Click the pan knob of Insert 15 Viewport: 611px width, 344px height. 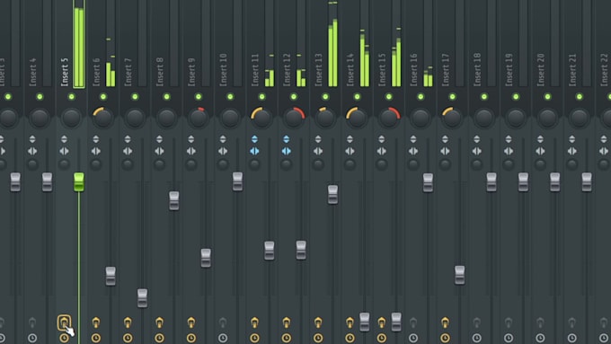point(388,118)
